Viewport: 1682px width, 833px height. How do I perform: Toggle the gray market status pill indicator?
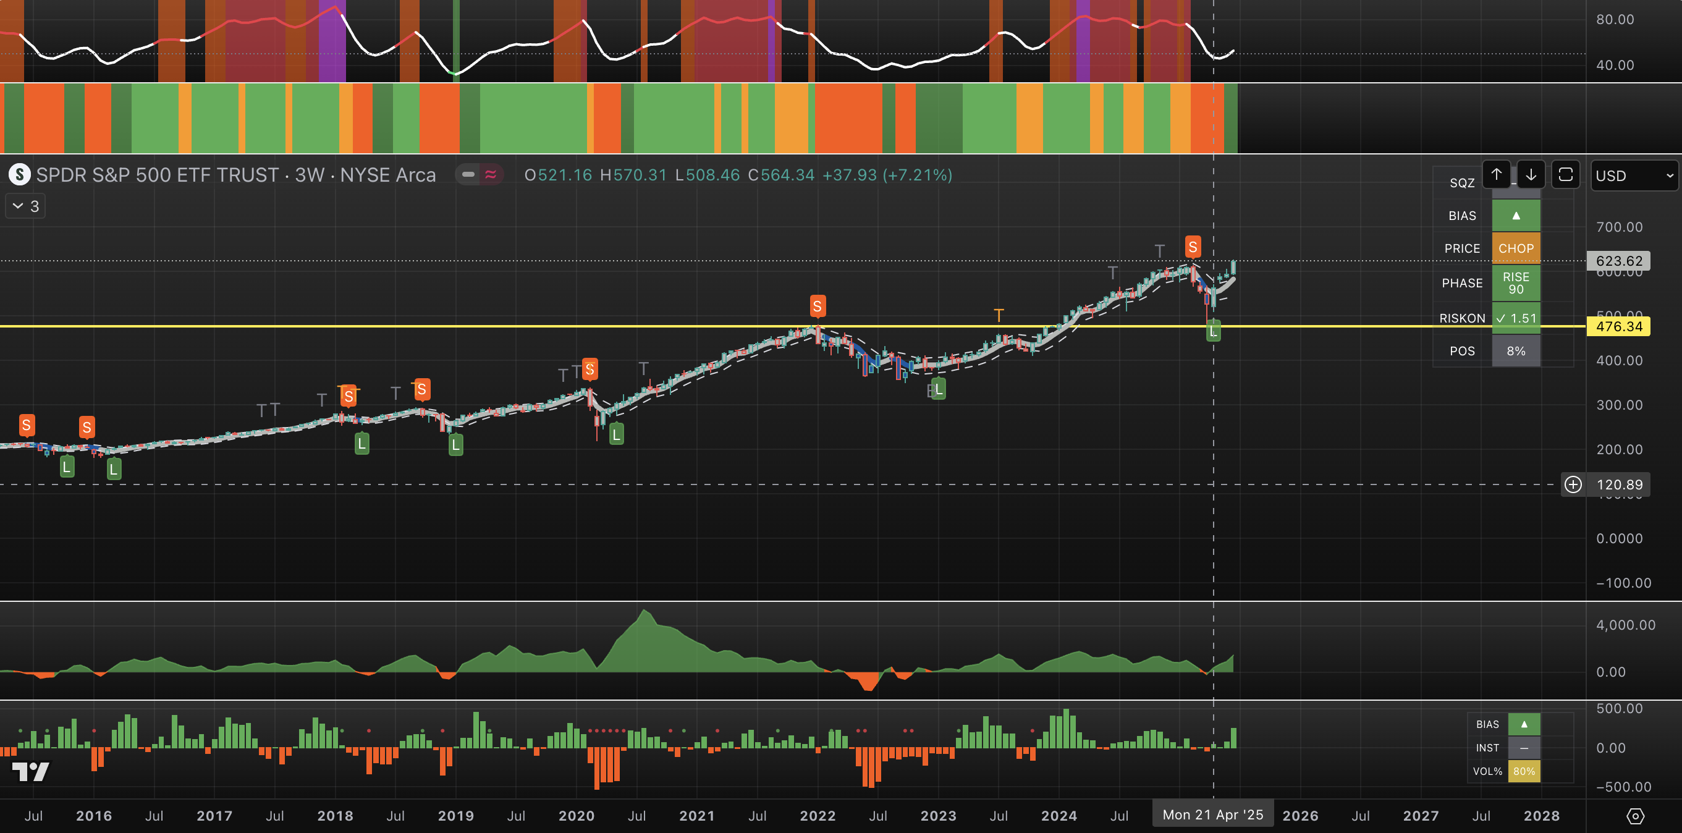[468, 175]
